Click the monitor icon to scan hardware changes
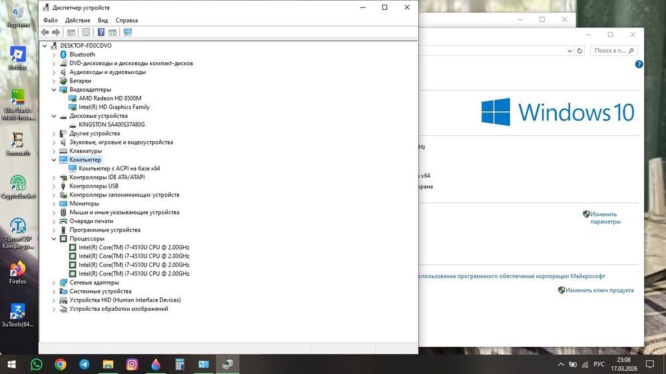Screen dimensions: 666x374 [127, 32]
